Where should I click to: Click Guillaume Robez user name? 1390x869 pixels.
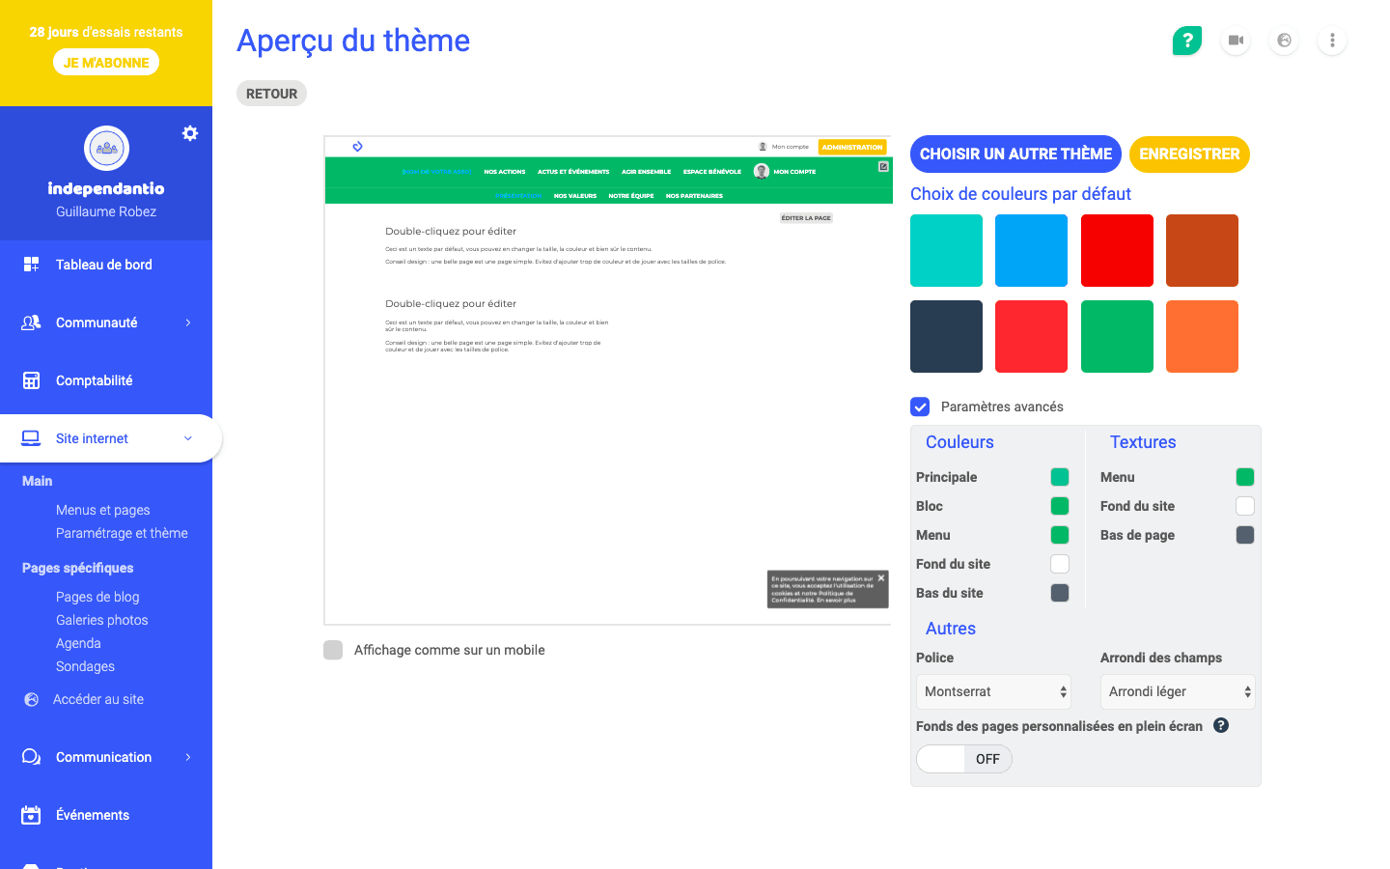106,211
